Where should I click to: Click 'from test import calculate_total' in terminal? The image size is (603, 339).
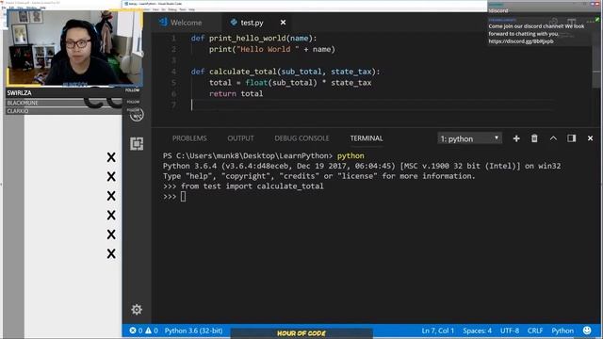tap(252, 186)
